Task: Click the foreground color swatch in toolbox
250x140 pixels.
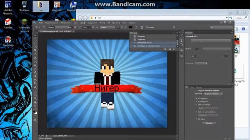Action: (34, 112)
